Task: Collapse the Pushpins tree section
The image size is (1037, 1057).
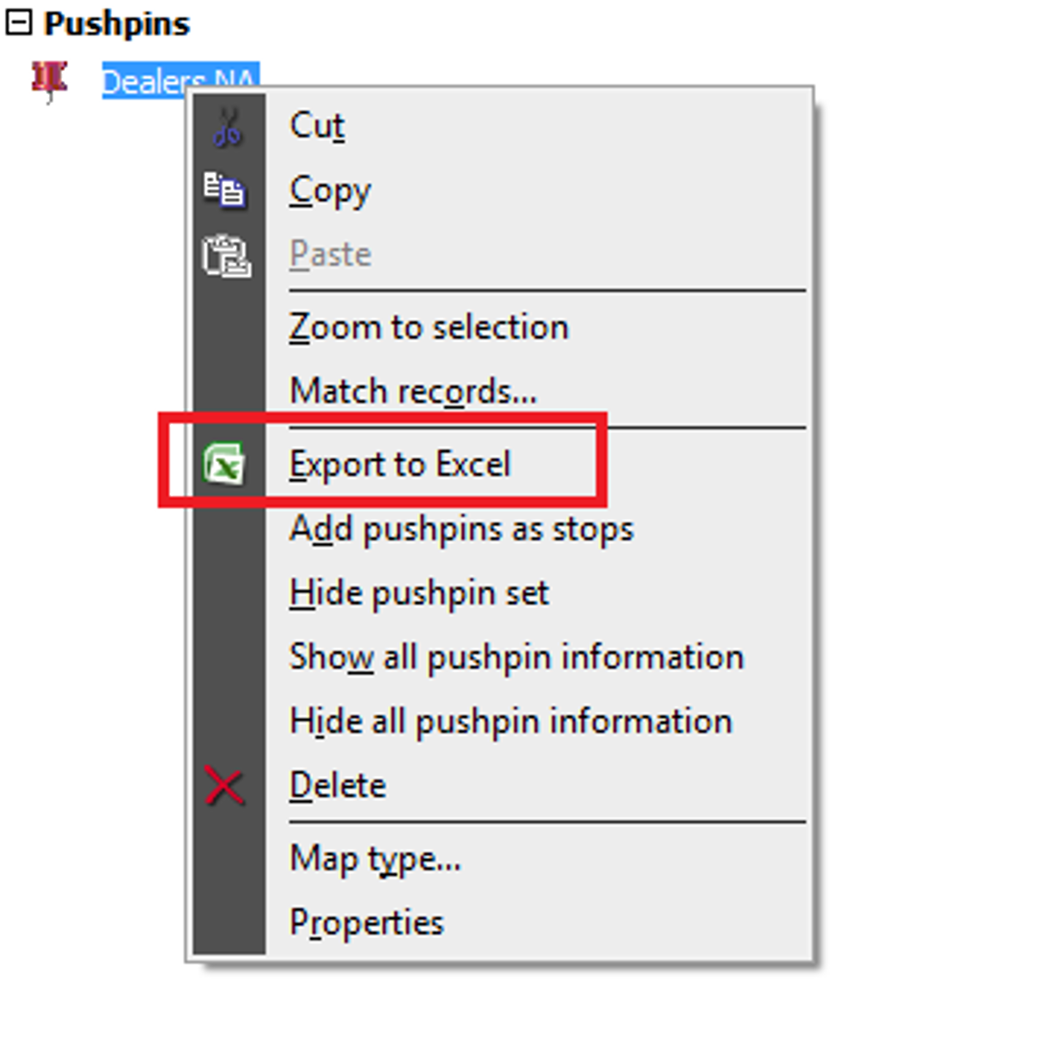Action: click(19, 23)
